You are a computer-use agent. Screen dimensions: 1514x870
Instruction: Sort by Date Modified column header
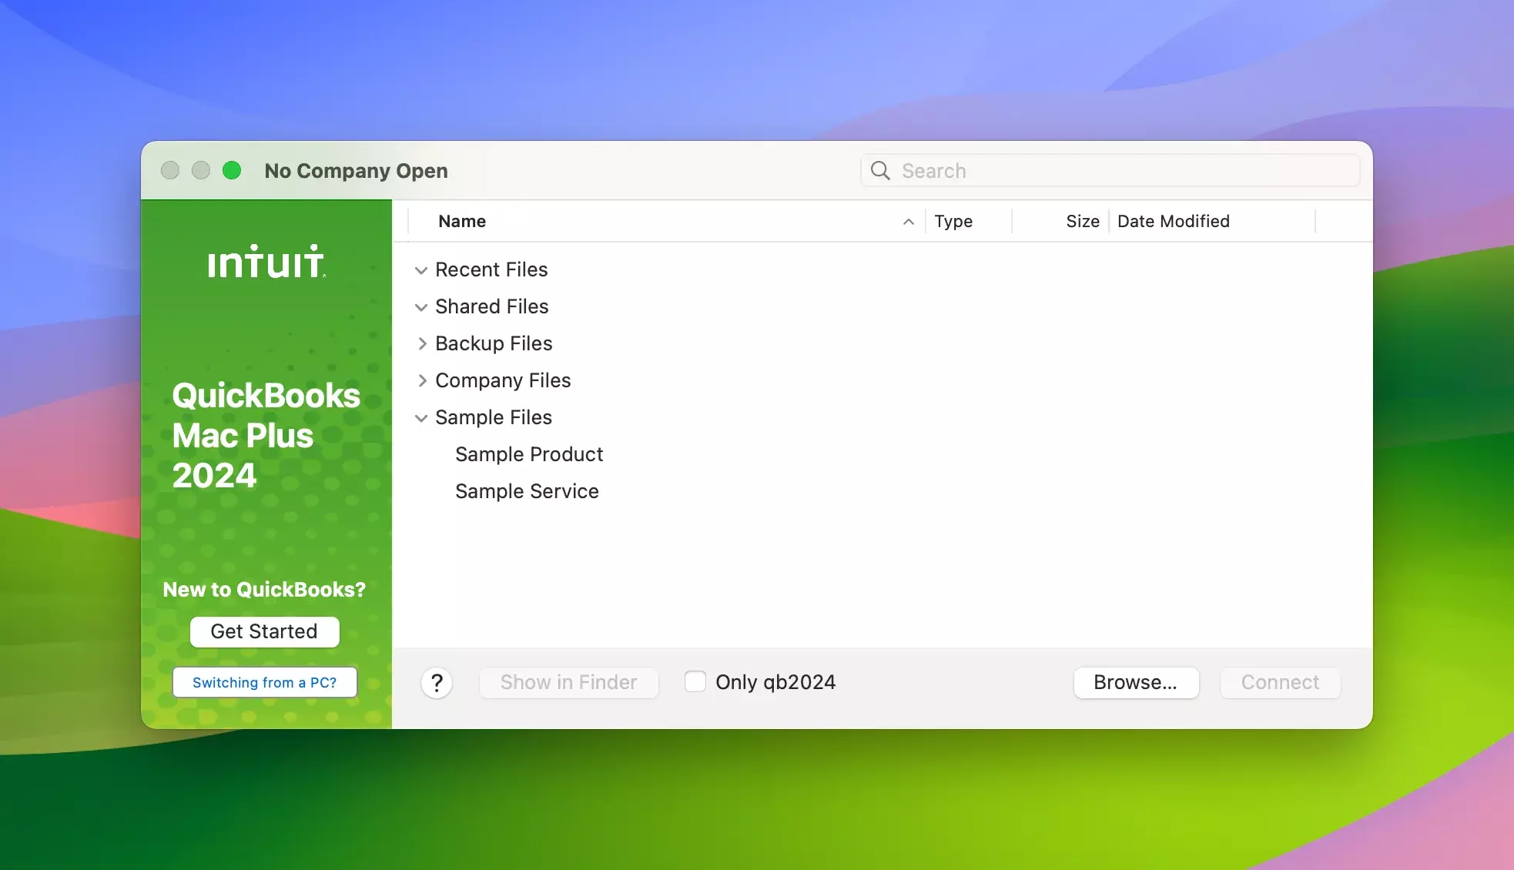tap(1173, 222)
